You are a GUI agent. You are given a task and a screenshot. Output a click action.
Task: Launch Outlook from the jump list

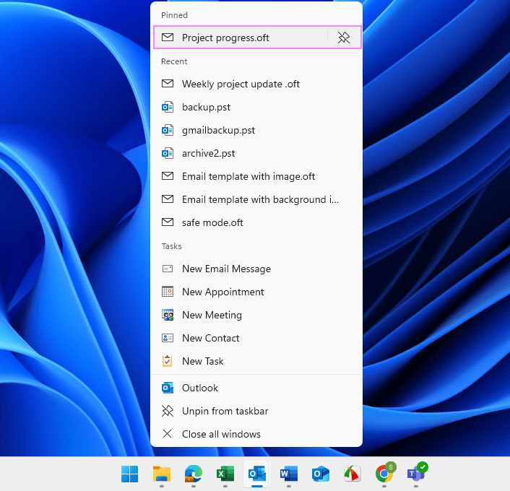point(256,388)
